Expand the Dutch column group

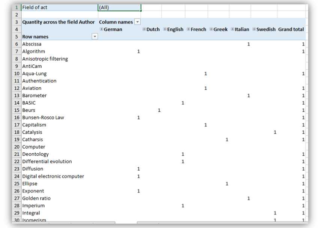[144, 29]
